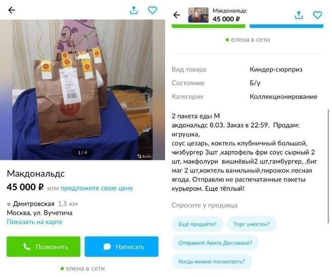
Task: Tap the share icon on the left screen
Action: coord(134,10)
